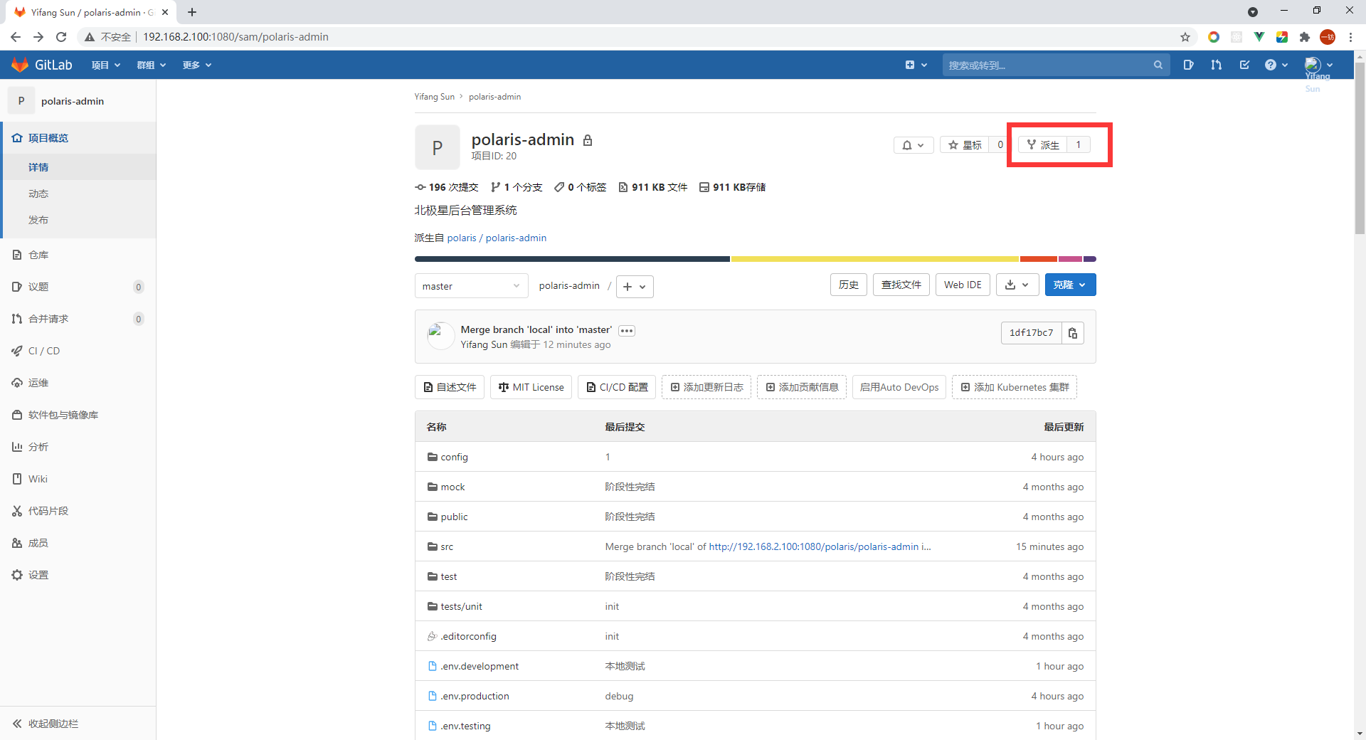Open the 克隆 clone dropdown

(1070, 285)
